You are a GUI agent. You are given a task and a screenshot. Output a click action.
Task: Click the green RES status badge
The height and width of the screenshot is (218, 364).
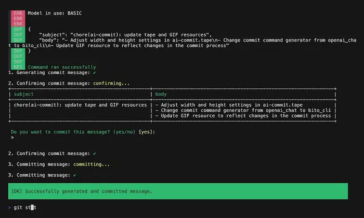click(18, 67)
